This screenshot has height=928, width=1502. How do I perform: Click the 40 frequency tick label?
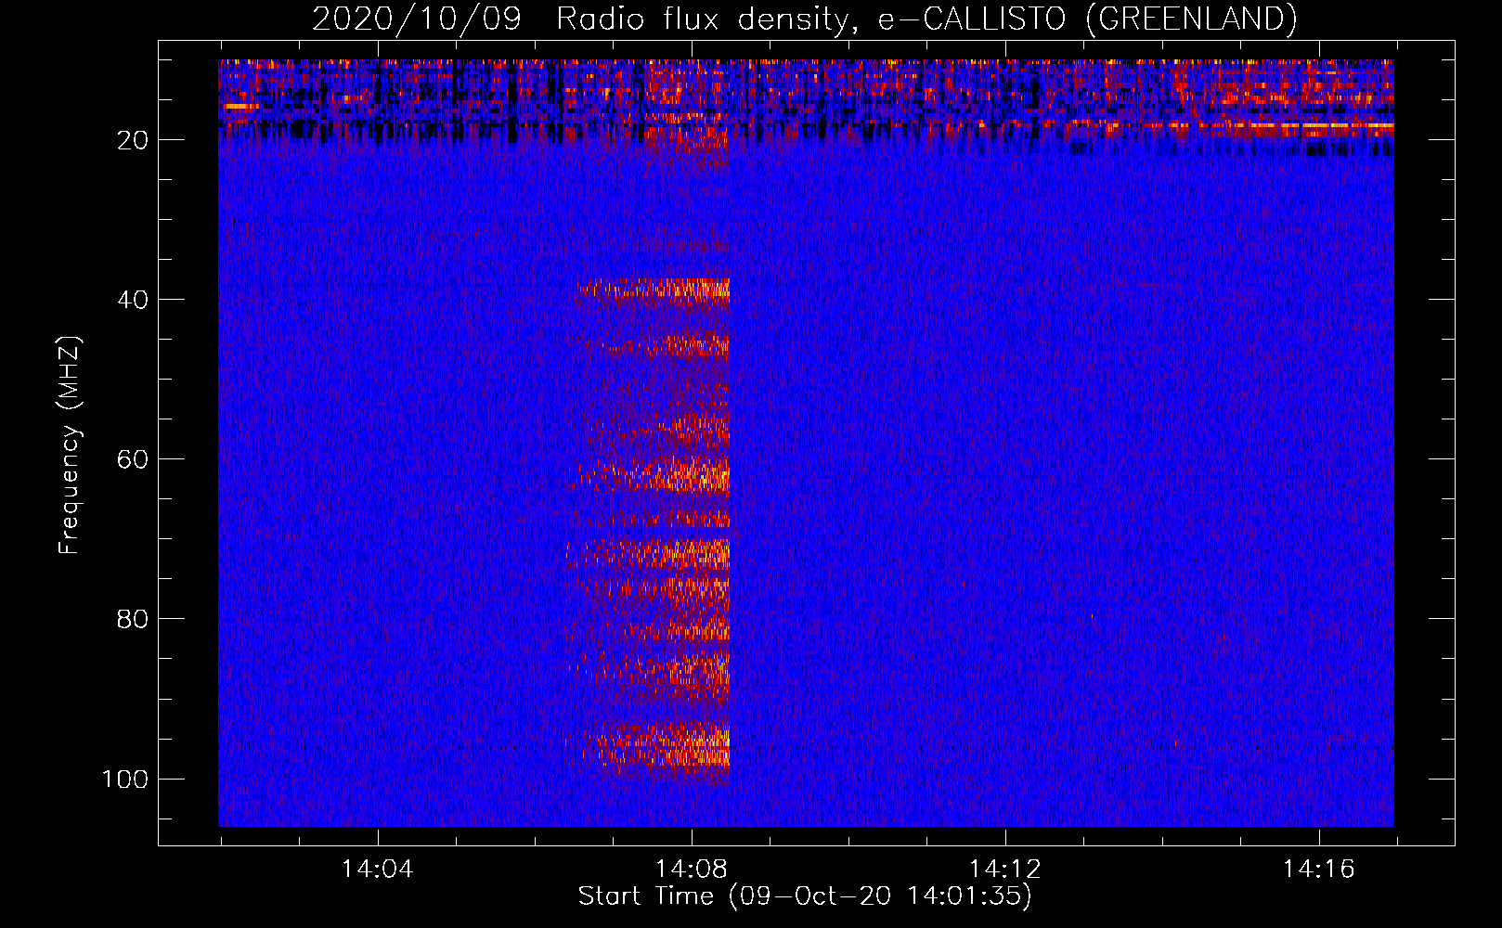[x=133, y=300]
